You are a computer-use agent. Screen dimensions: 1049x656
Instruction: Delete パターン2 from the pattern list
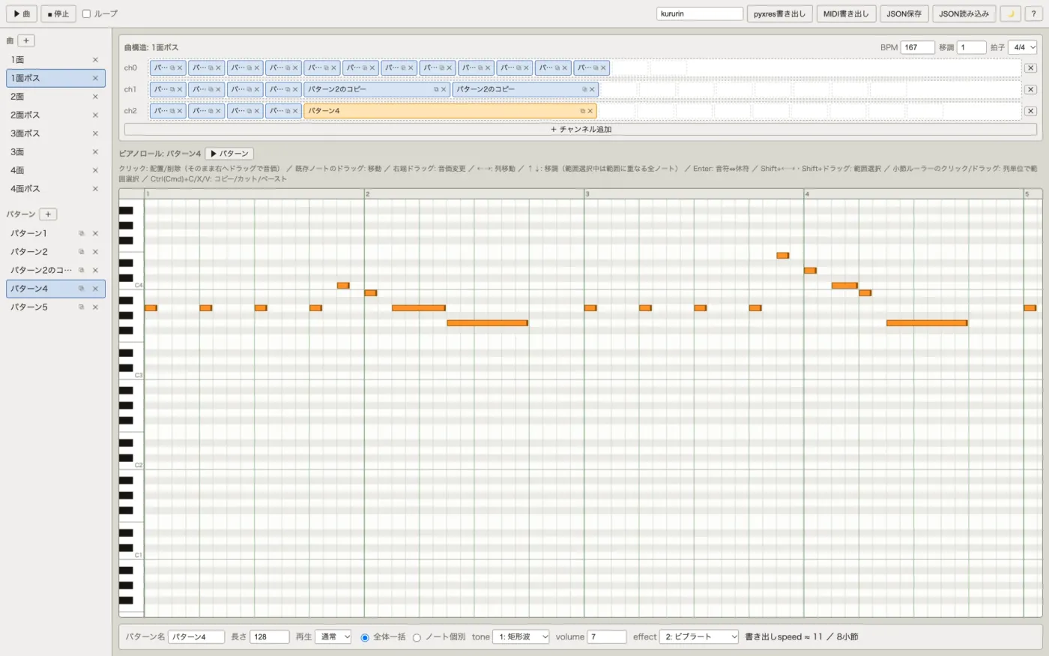click(x=95, y=252)
